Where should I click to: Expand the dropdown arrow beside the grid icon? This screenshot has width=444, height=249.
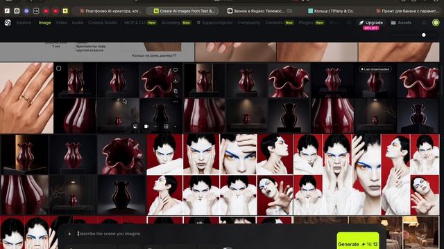click(x=176, y=127)
